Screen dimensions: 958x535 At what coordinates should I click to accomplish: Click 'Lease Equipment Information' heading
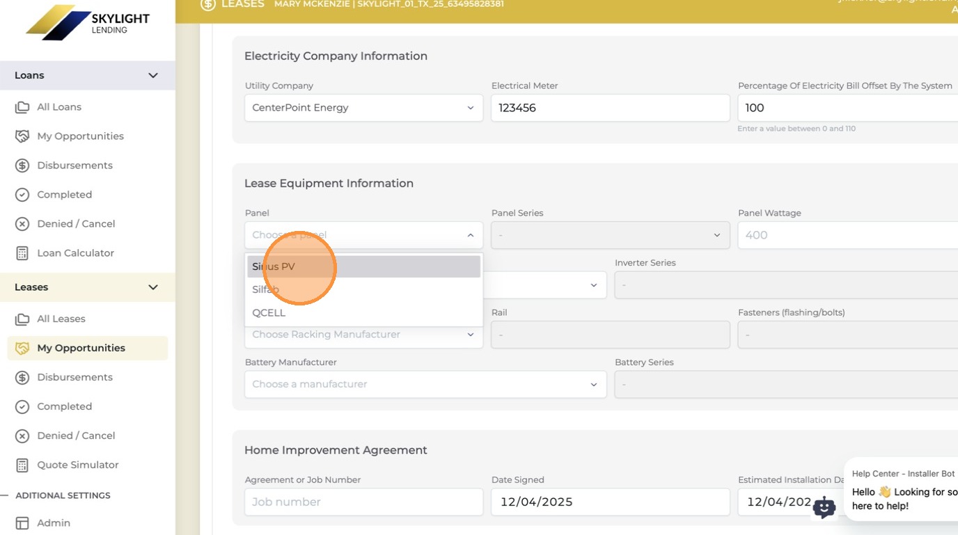[329, 184]
